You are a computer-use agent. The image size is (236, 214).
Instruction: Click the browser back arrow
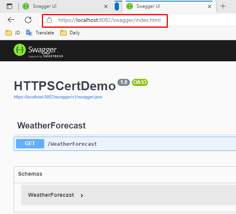click(x=11, y=20)
